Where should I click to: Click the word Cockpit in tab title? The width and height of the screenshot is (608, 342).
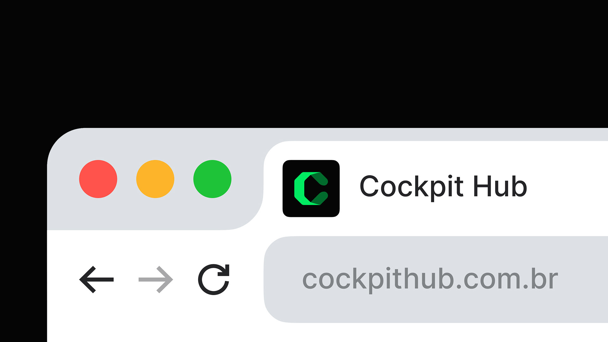pyautogui.click(x=412, y=187)
